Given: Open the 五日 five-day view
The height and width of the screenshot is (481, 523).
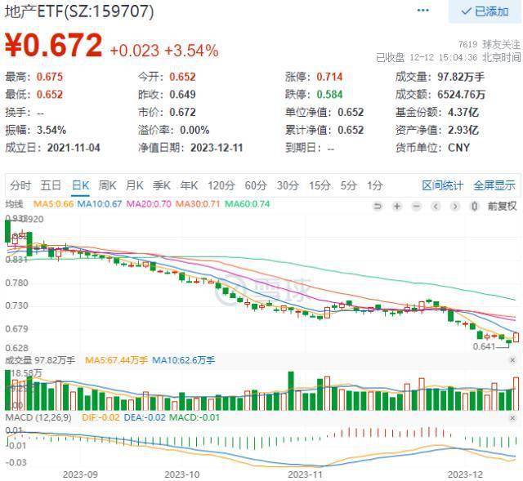Looking at the screenshot, I should pos(51,185).
